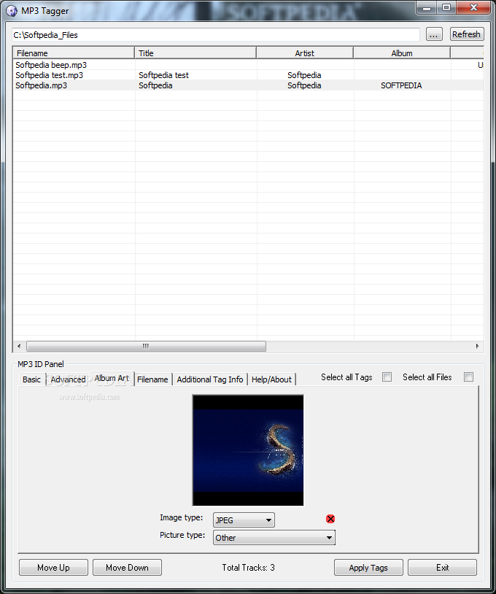Image resolution: width=496 pixels, height=594 pixels.
Task: Click the Softpedia artist cell of Softpedia.mp3
Action: tap(304, 85)
